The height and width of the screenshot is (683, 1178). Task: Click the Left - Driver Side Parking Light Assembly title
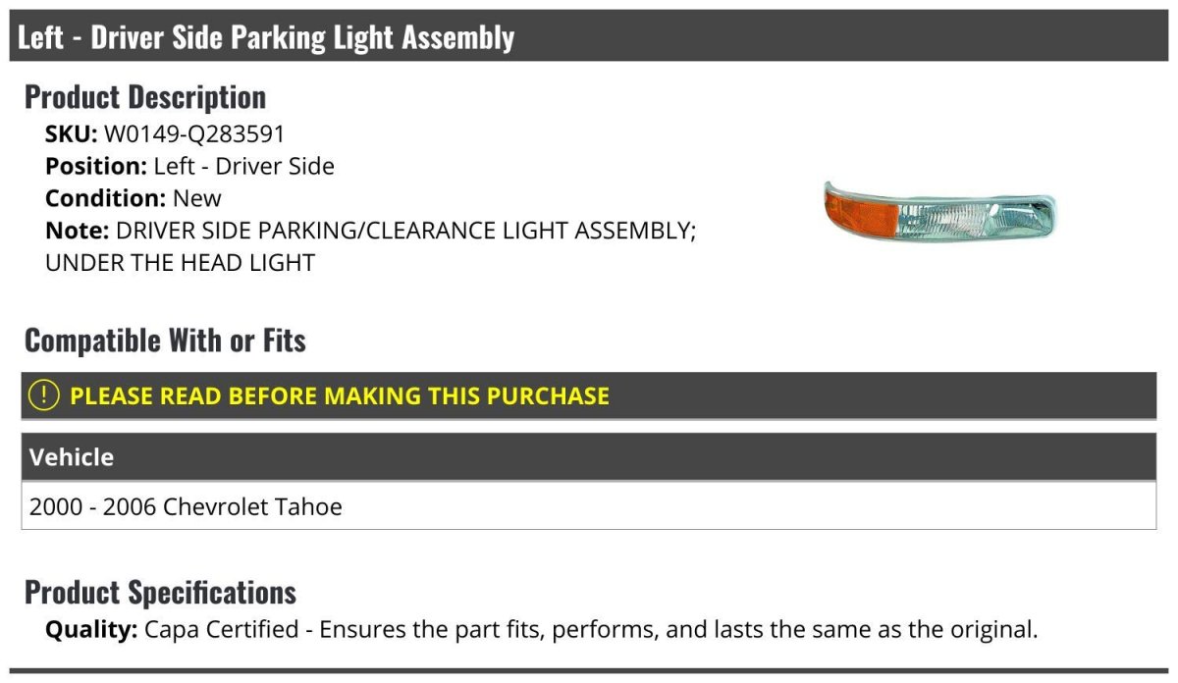coord(266,37)
